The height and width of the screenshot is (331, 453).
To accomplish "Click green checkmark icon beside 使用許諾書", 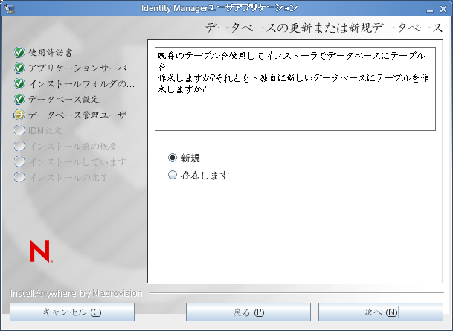I will click(x=19, y=52).
